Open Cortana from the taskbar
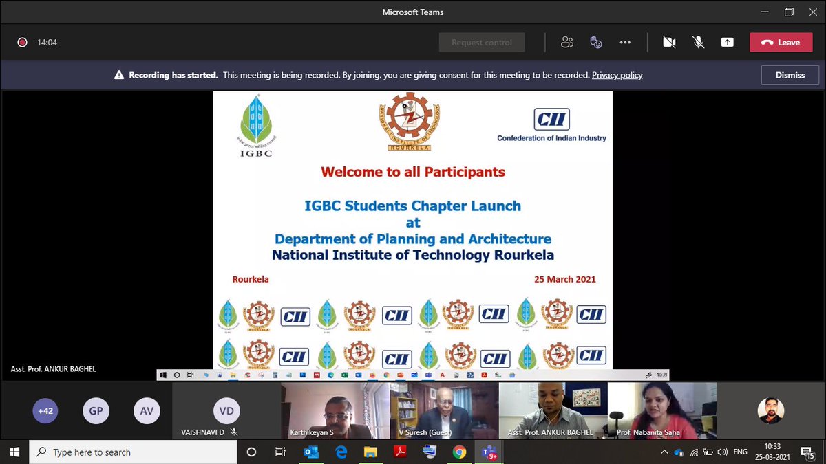The image size is (826, 464). (251, 452)
